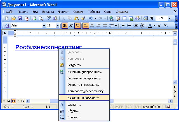Click the spelling status book icon

point(168,106)
